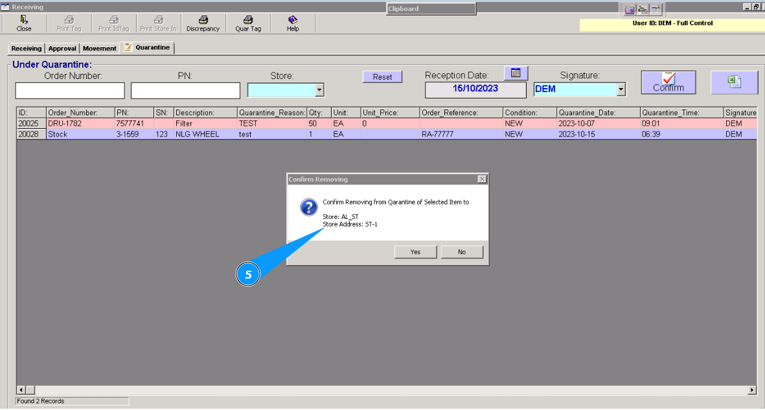
Task: Click Yes in the Confirm Removing dialog
Action: click(x=415, y=252)
